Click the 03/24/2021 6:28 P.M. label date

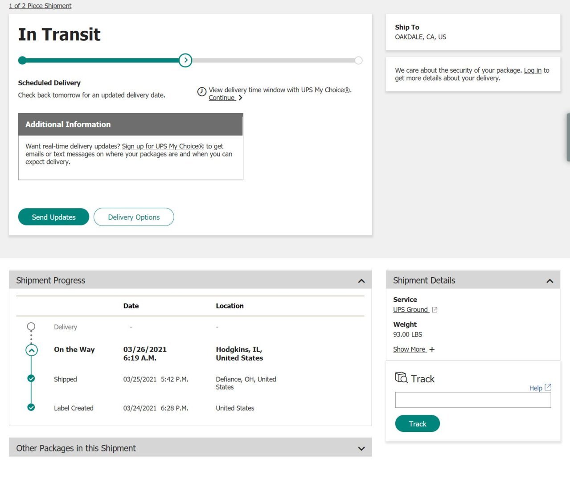(x=156, y=408)
